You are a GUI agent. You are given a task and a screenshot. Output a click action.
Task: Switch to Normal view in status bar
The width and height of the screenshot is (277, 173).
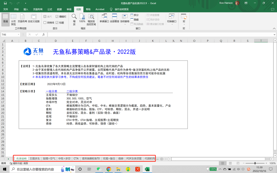223,163
